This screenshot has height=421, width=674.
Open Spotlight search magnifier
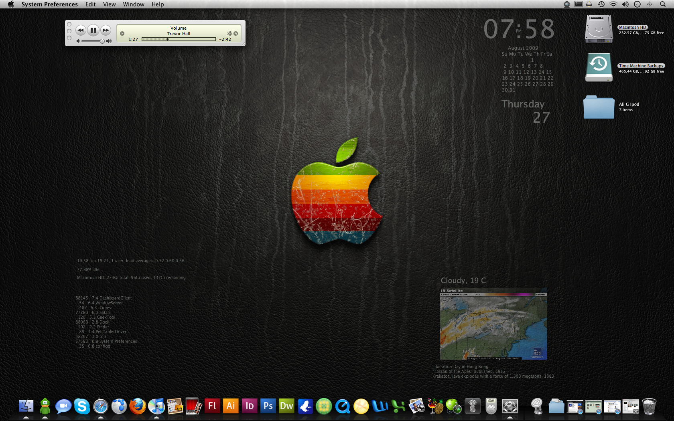(663, 4)
